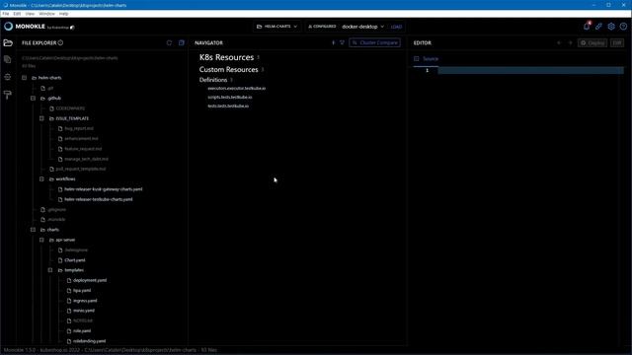Click the Cluster Compare button
The height and width of the screenshot is (355, 632).
(x=375, y=42)
